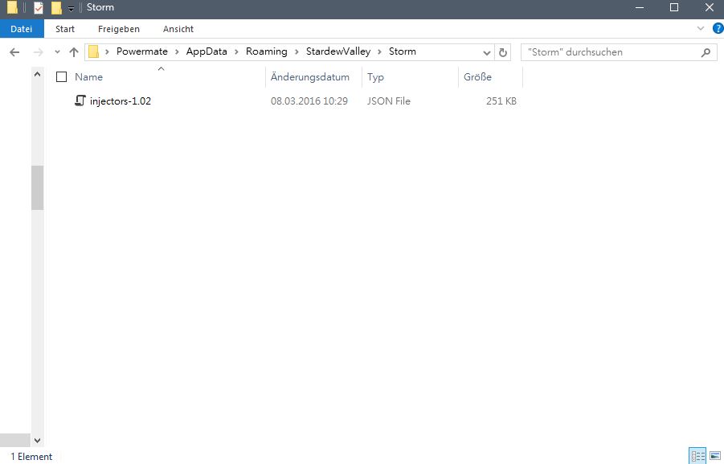
Task: Check the checkbox next to Name header
Action: coord(61,76)
